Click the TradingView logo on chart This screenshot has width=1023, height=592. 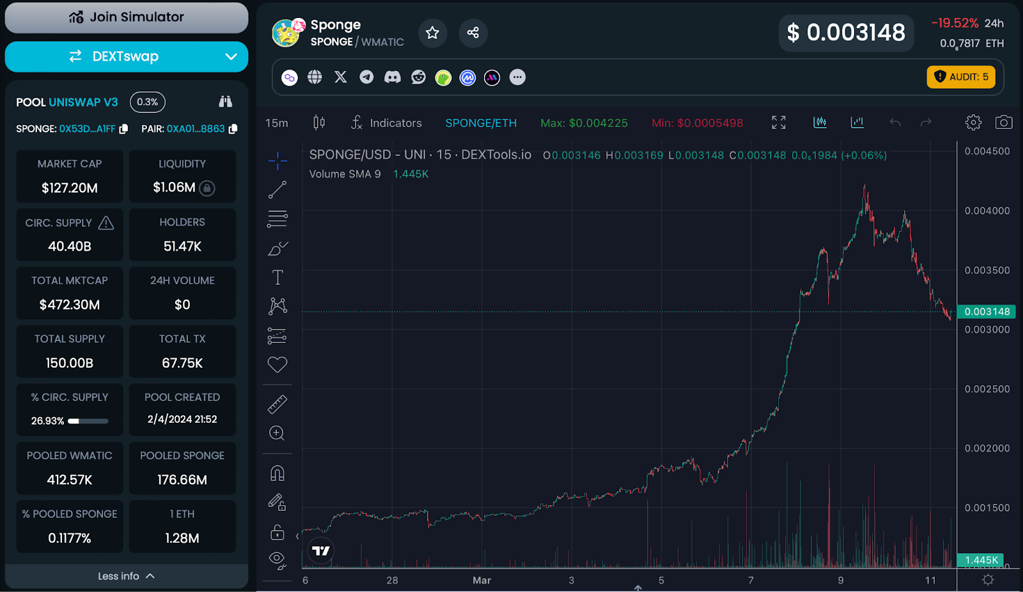(321, 550)
